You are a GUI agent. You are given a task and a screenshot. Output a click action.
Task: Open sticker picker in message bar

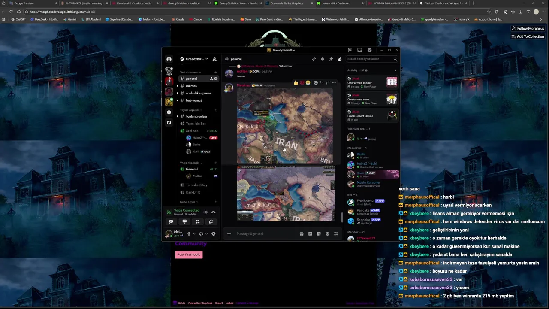pyautogui.click(x=319, y=234)
